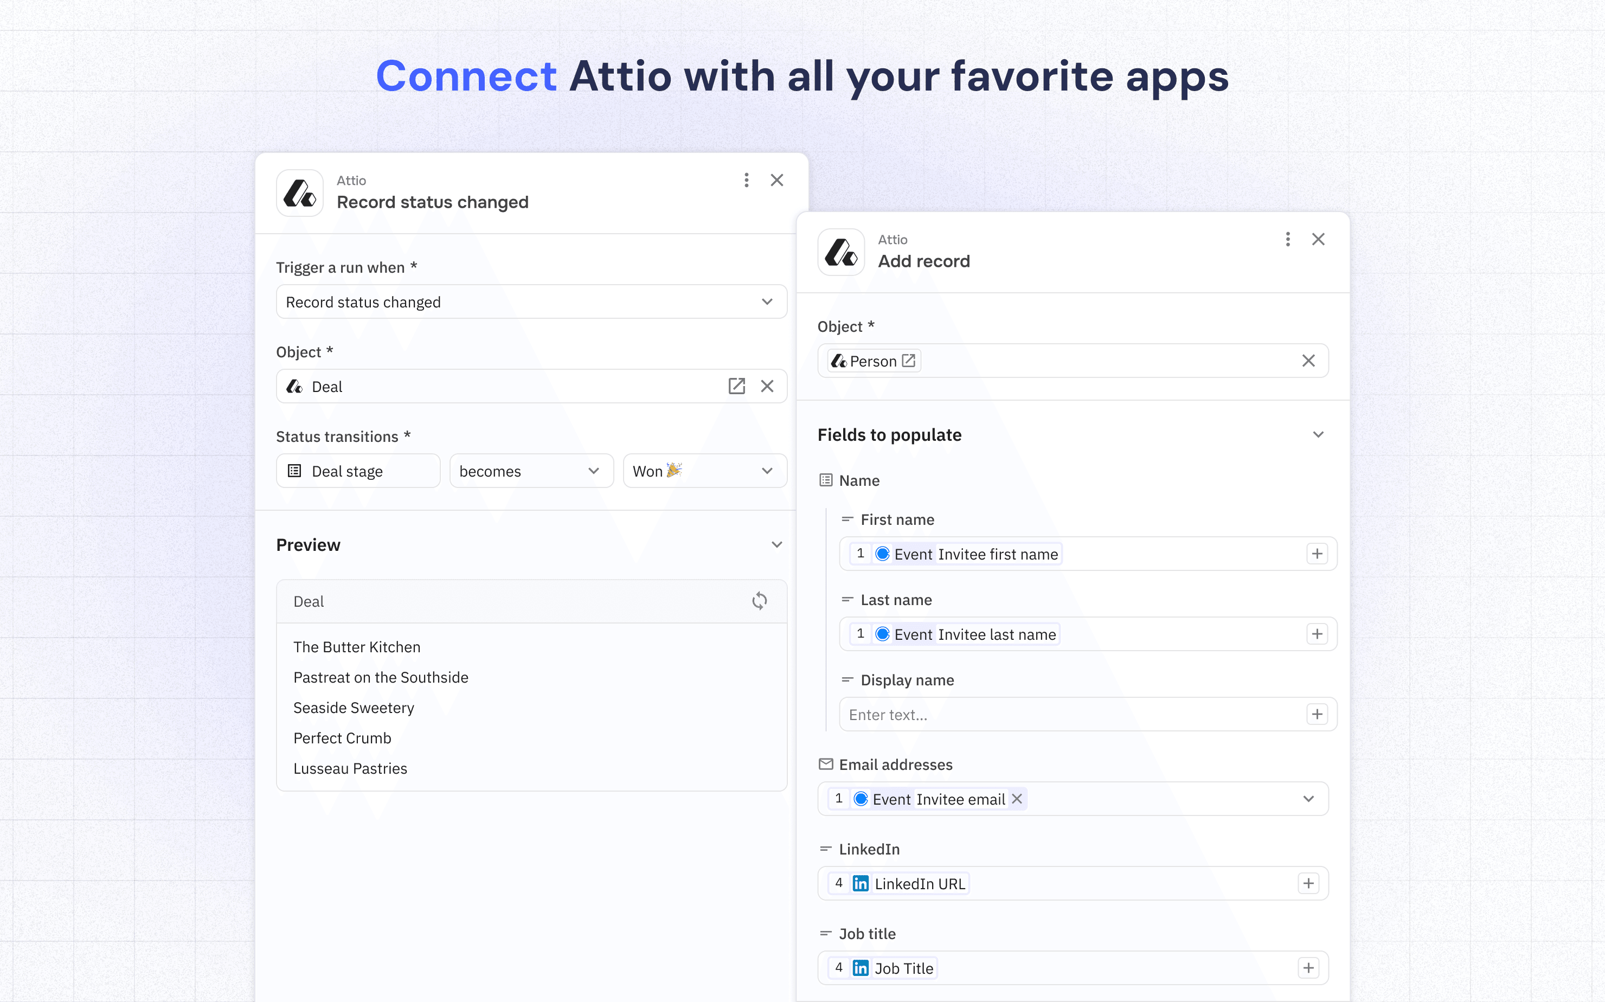Open the Add record three-dot menu

(x=1288, y=239)
